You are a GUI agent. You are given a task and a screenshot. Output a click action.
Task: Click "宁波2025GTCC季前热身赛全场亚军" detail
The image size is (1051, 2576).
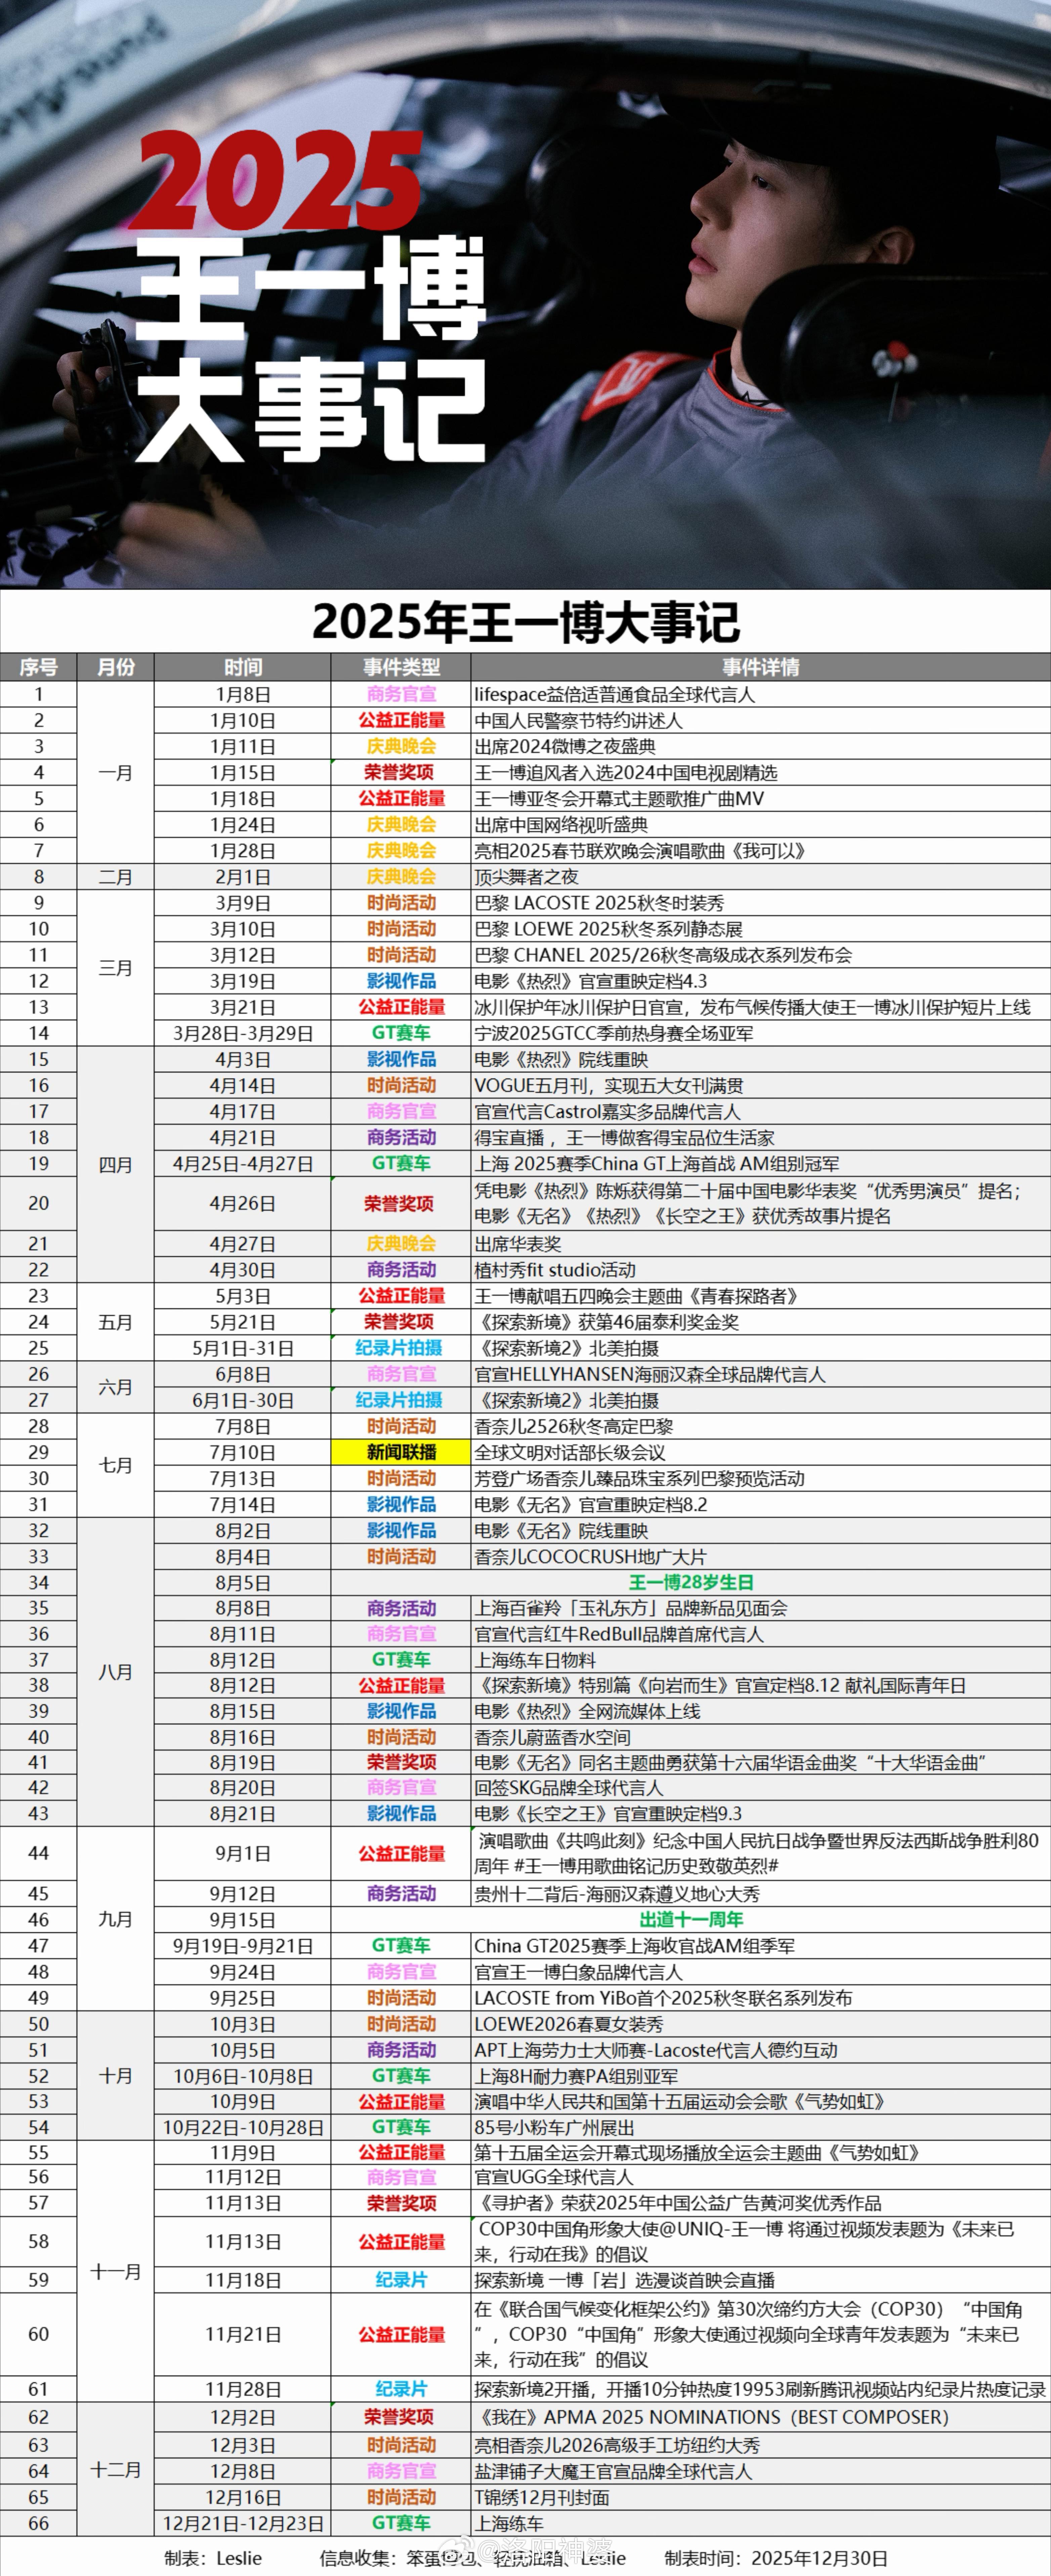coord(614,1033)
